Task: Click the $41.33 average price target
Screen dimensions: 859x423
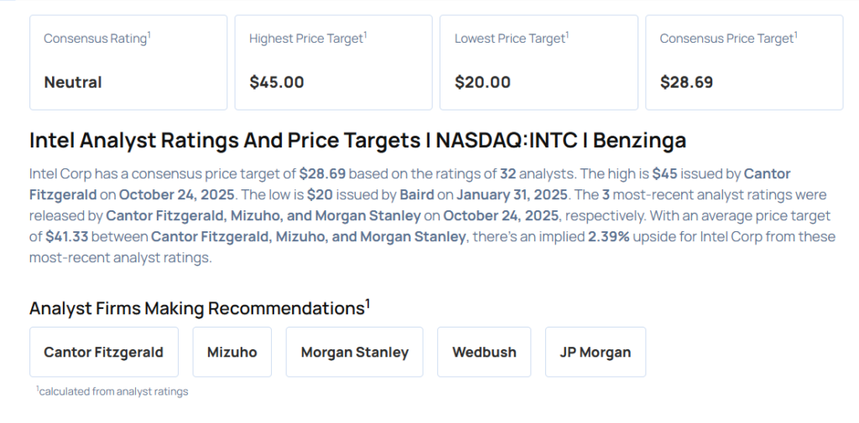Action: click(67, 236)
